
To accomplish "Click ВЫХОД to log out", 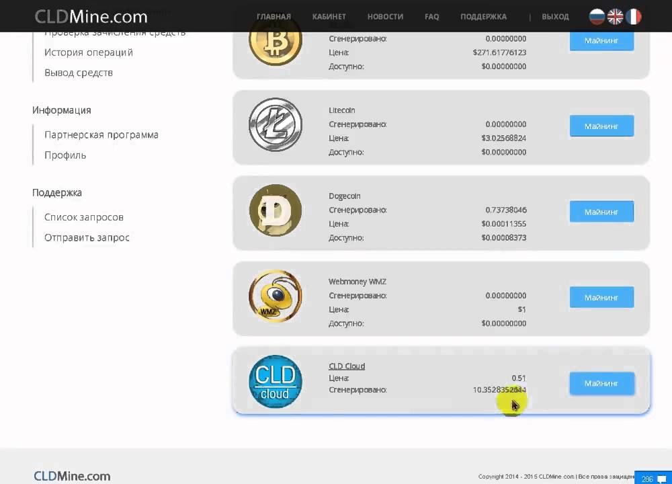I will [555, 17].
